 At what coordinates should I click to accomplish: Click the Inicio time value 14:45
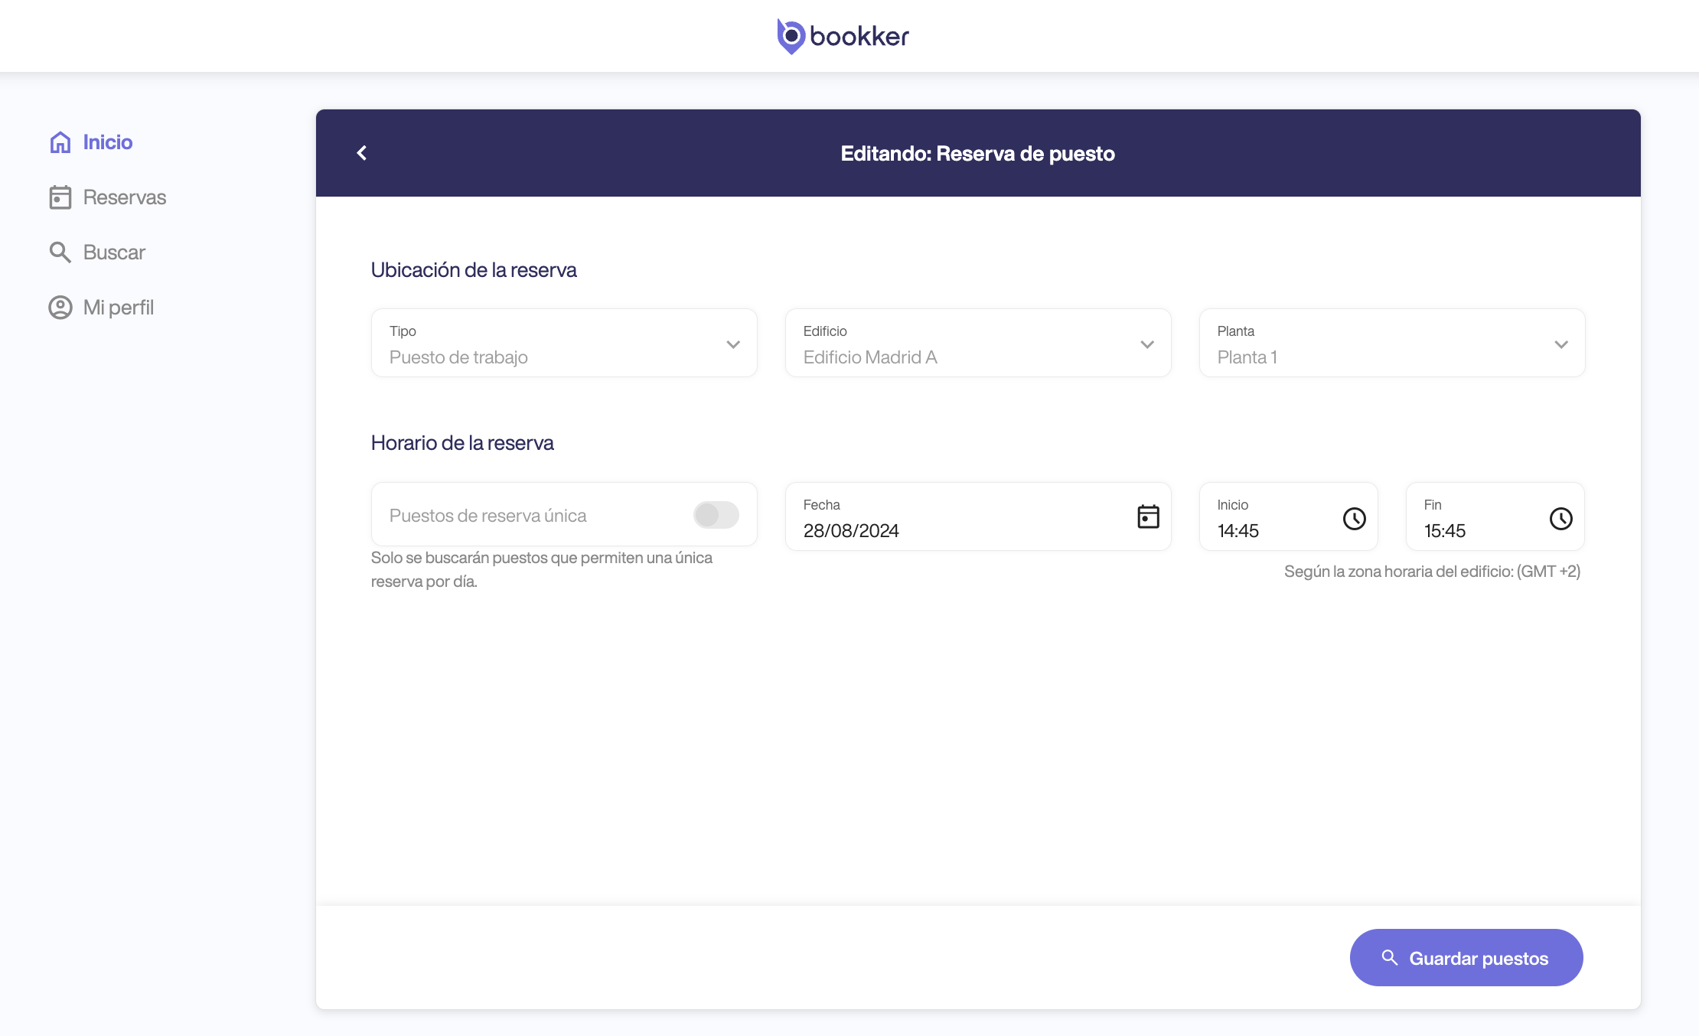pyautogui.click(x=1238, y=531)
